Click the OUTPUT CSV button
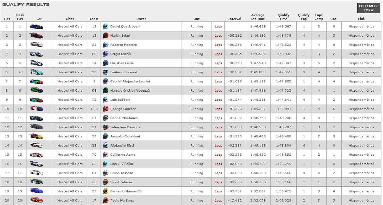 click(x=368, y=8)
